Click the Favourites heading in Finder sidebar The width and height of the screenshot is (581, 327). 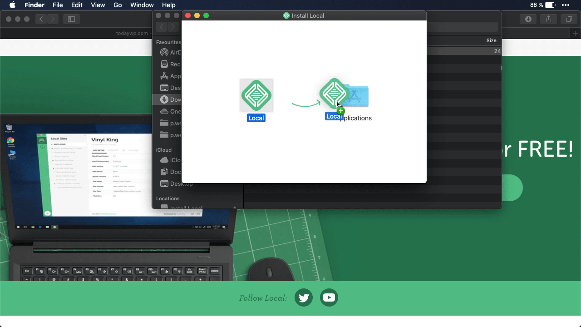(168, 42)
